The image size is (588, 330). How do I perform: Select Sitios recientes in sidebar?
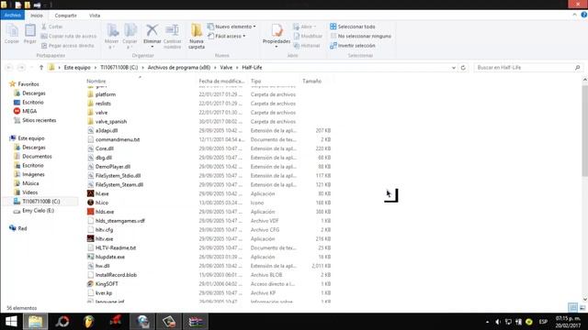pos(39,120)
